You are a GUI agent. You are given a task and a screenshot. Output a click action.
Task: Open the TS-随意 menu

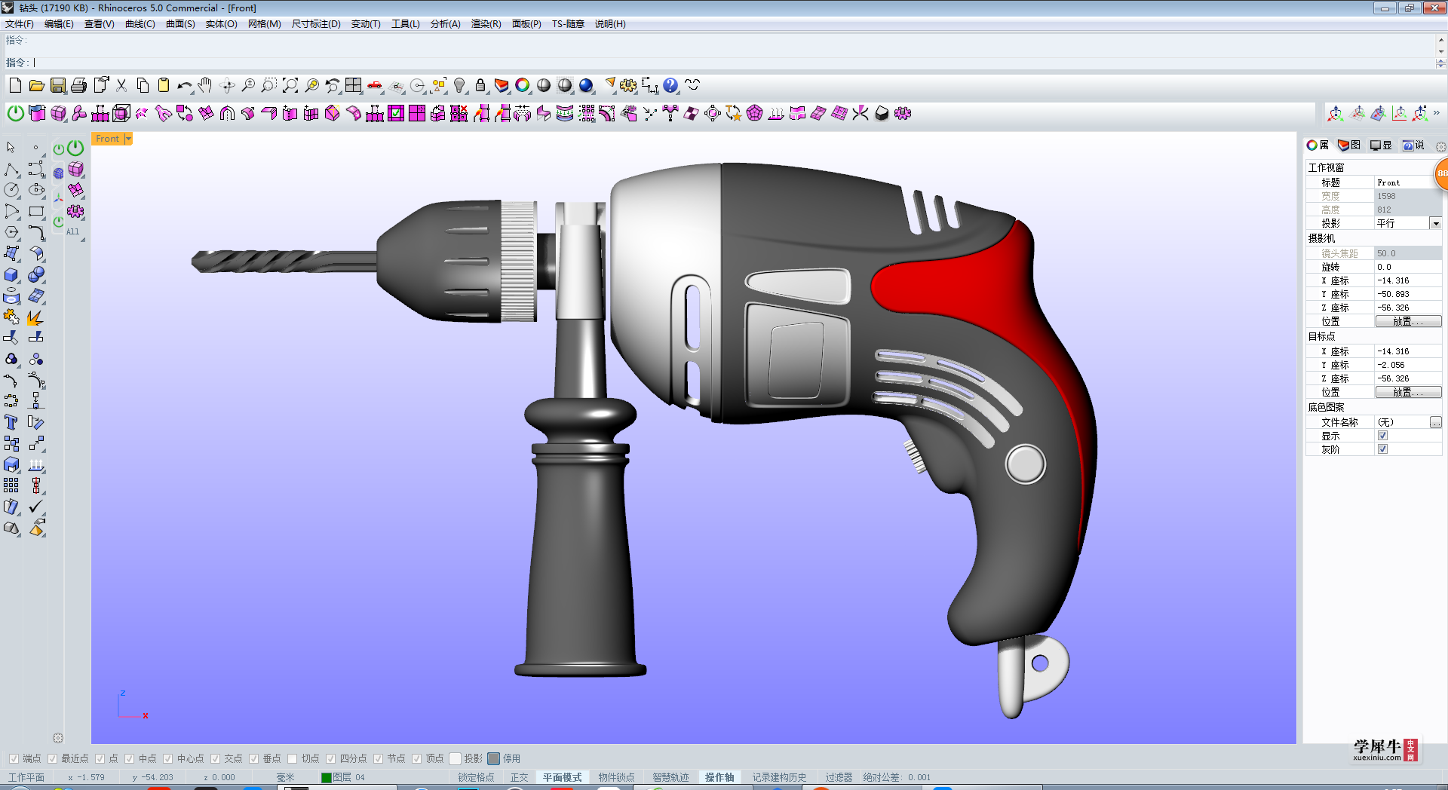(x=568, y=24)
